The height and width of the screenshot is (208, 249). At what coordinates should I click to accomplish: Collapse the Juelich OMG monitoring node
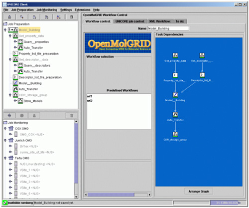coord(5,140)
